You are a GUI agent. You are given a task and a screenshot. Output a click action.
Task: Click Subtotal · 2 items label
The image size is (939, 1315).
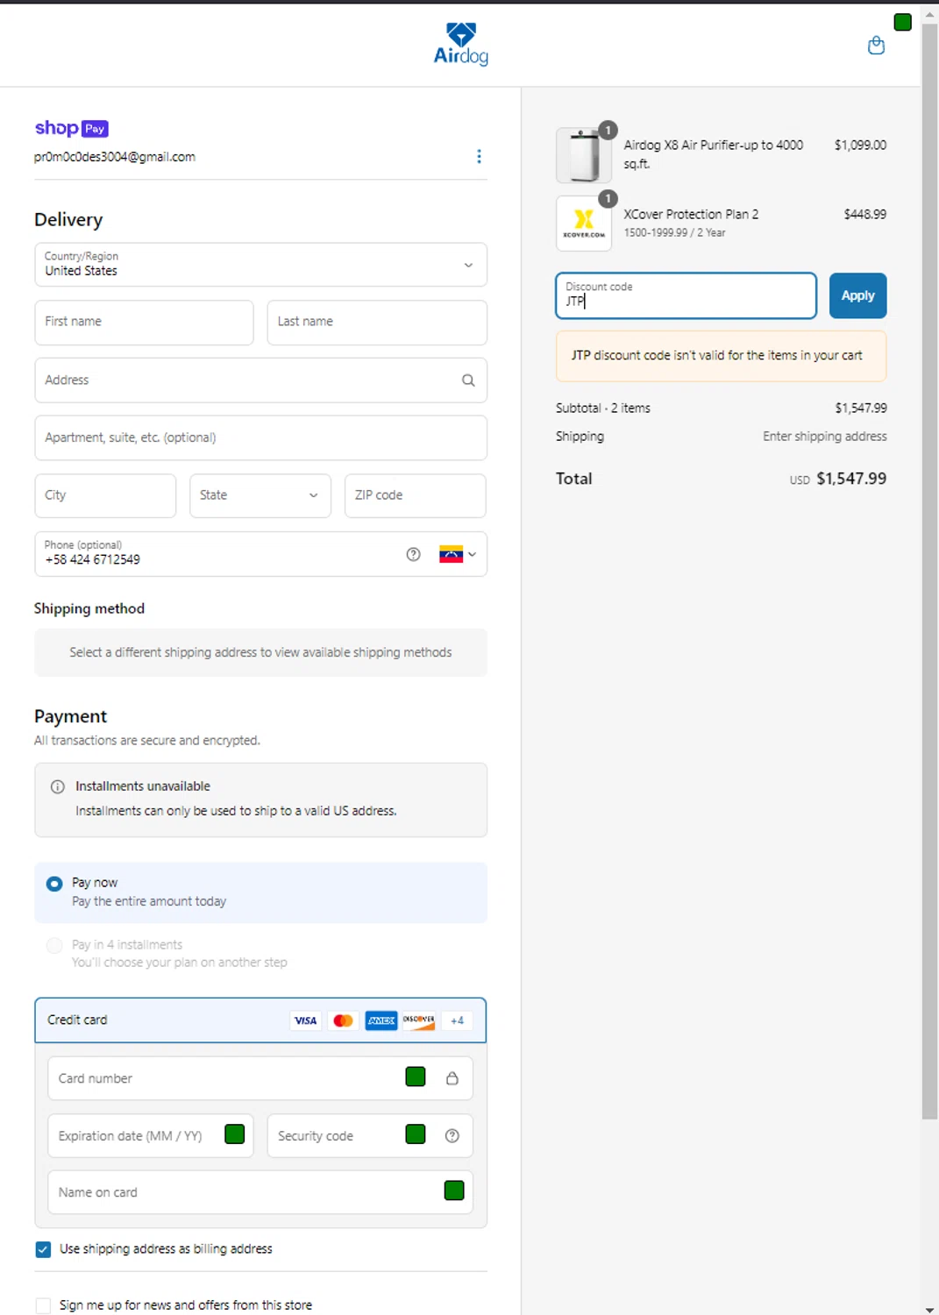(x=603, y=409)
